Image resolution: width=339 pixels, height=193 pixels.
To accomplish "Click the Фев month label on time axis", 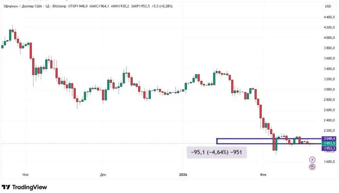I will (x=263, y=175).
